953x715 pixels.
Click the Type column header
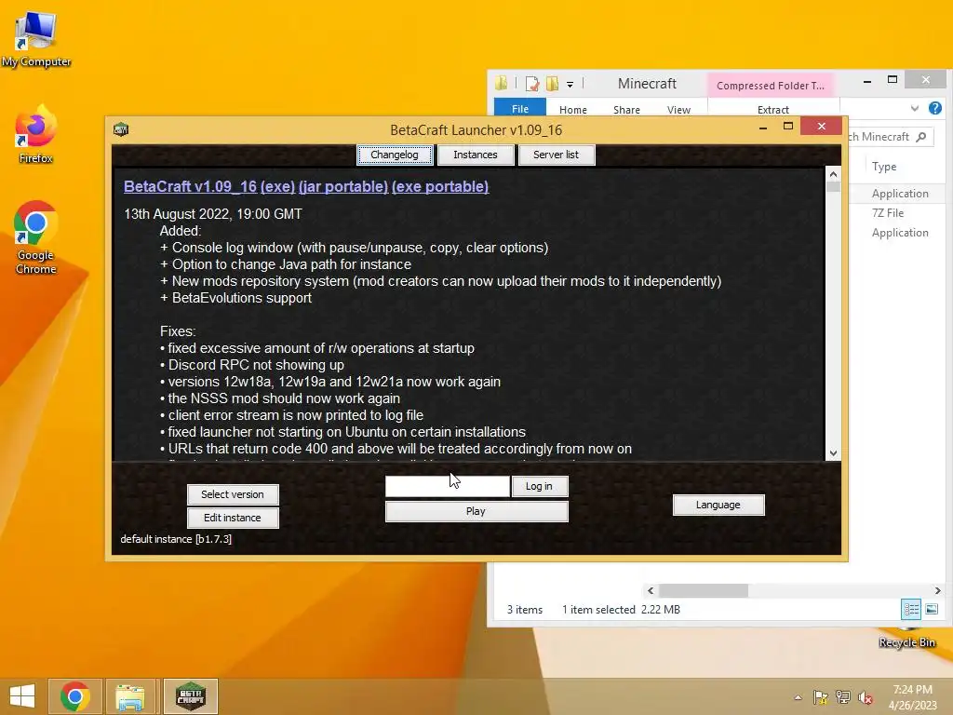pos(884,167)
